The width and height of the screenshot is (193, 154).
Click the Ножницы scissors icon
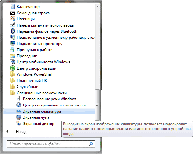(x=13, y=19)
